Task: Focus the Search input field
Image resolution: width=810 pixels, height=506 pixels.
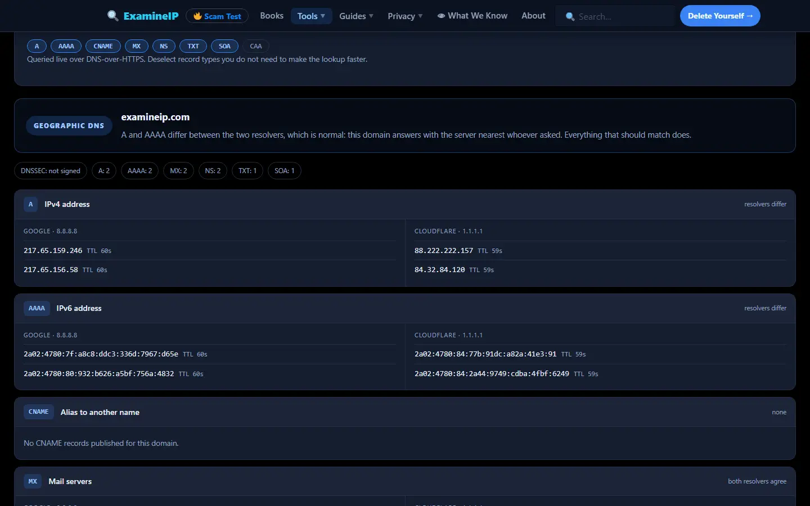Action: (x=616, y=16)
